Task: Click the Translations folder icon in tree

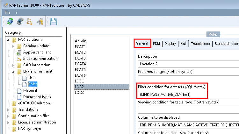Action: coord(14,110)
